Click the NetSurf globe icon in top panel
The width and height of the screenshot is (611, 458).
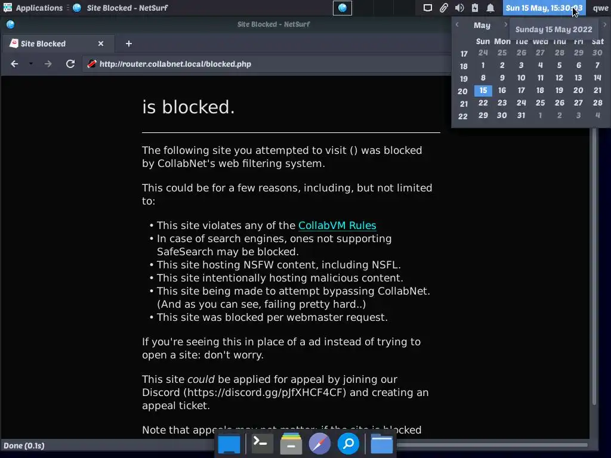(x=77, y=8)
